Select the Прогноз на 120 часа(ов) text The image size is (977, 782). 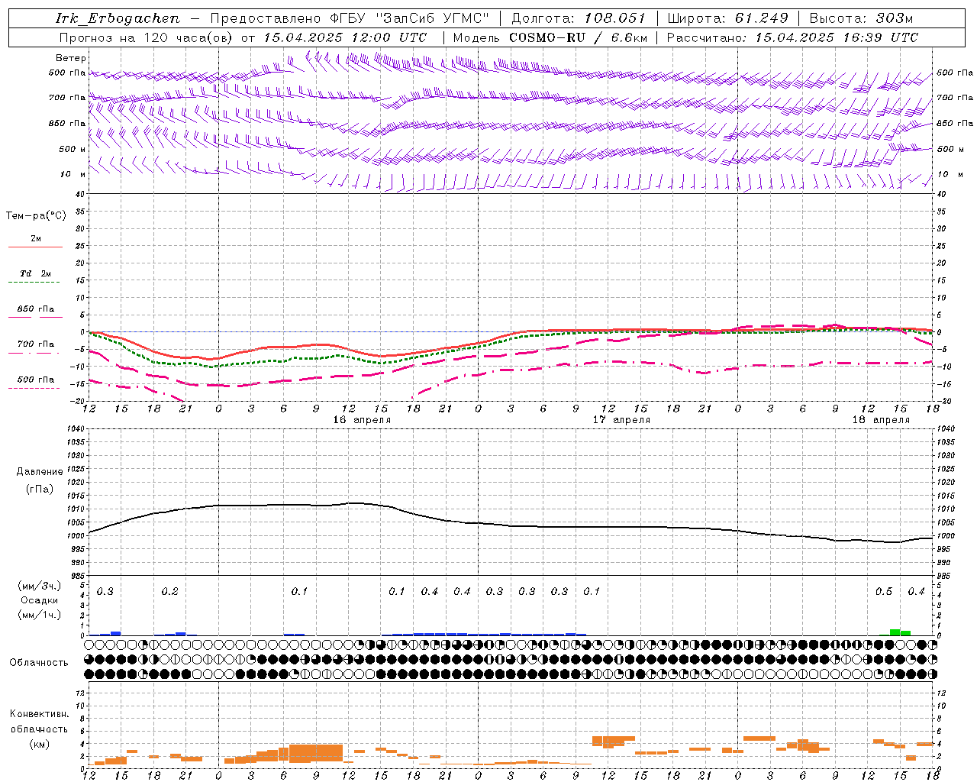coord(147,37)
